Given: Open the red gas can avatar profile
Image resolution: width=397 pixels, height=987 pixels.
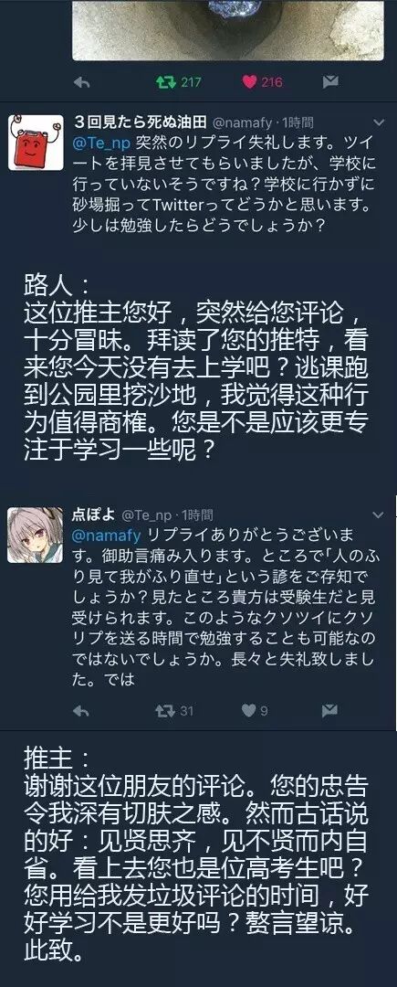Looking at the screenshot, I should coord(36,143).
